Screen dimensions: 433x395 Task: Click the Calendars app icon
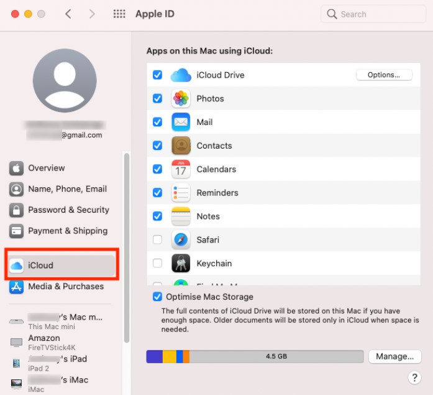(181, 169)
